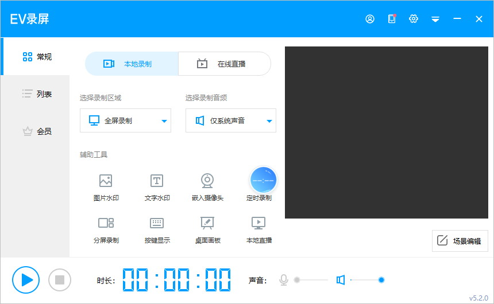
Task: Open the title bar dropdown menu icon
Action: tap(435, 20)
